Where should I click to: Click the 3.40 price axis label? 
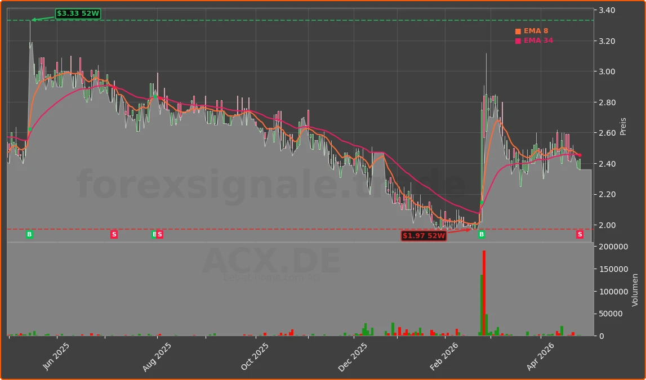[607, 10]
